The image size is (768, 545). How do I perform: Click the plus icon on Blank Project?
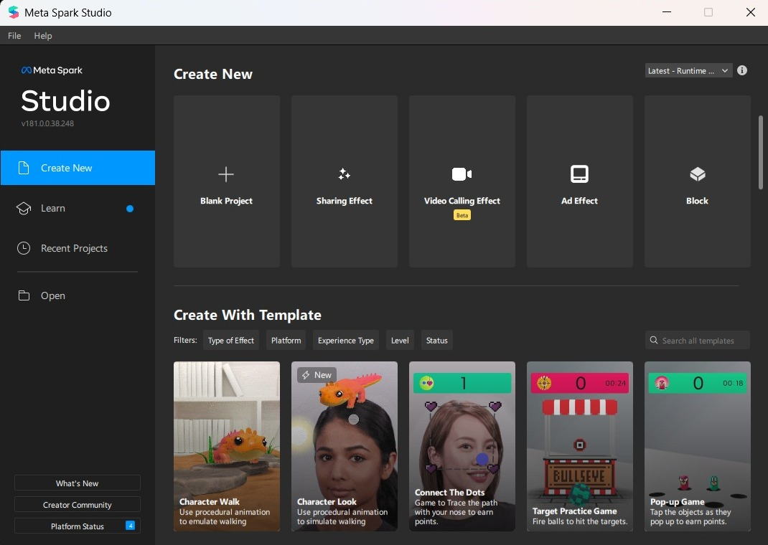pyautogui.click(x=226, y=174)
